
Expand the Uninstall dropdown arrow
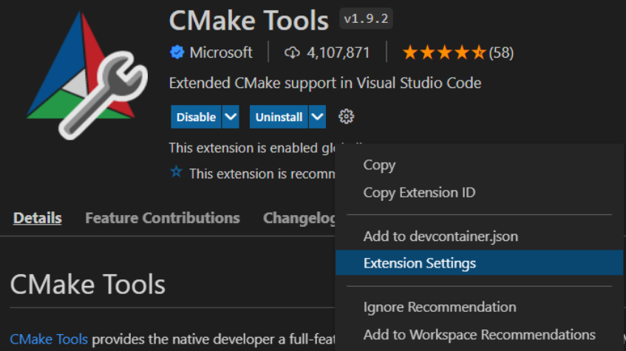point(317,117)
